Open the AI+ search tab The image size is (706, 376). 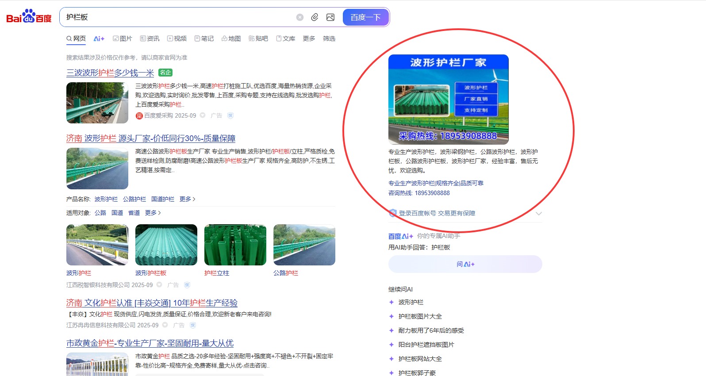[x=99, y=38]
